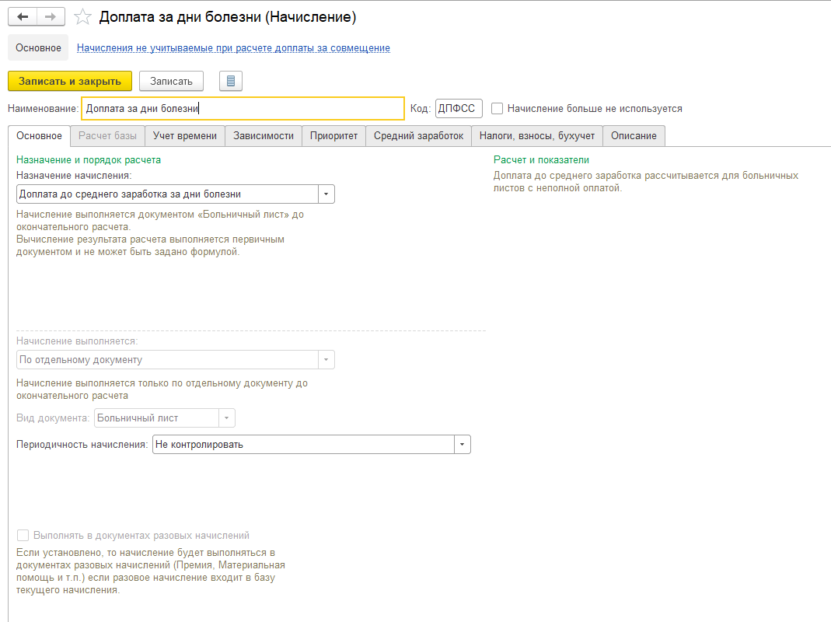The height and width of the screenshot is (622, 831).
Task: Click the back navigation arrow
Action: click(x=23, y=16)
